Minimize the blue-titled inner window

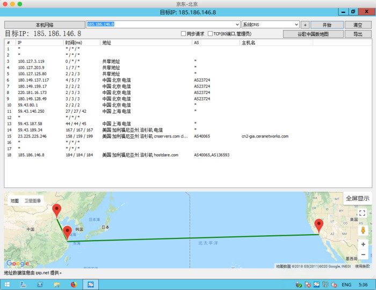coord(343,11)
